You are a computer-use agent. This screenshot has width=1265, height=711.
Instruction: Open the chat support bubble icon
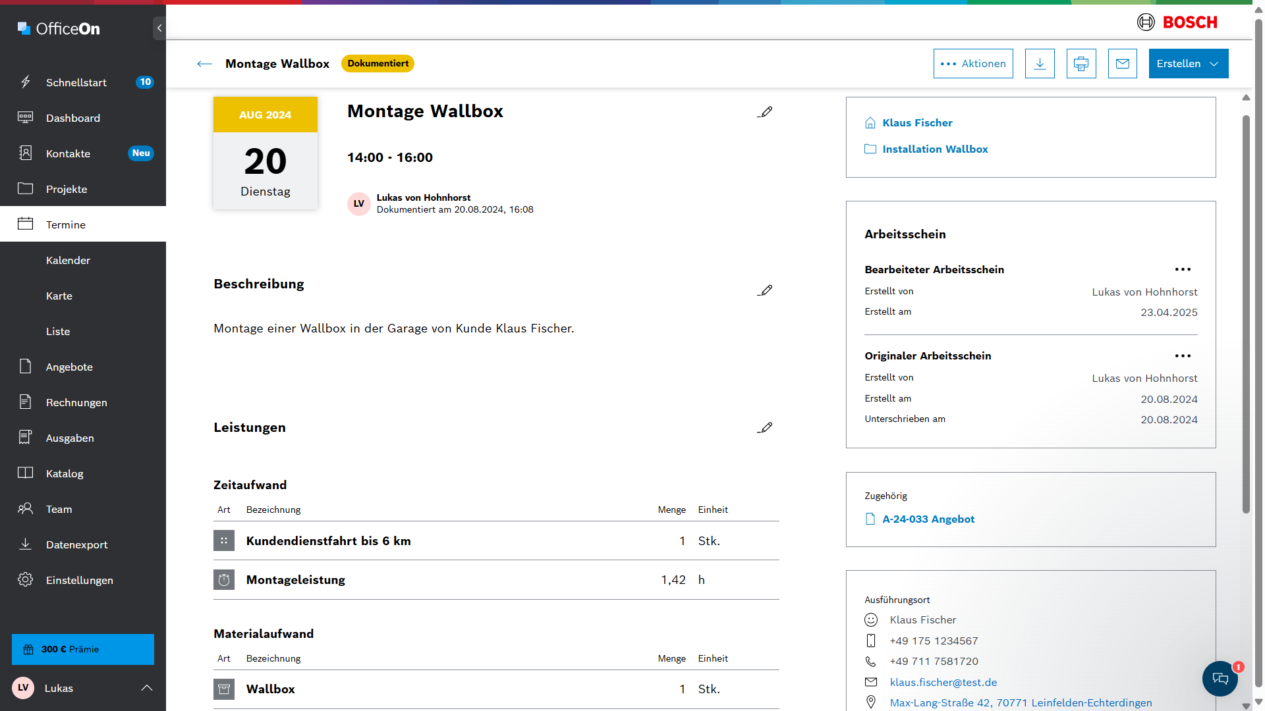(x=1220, y=679)
